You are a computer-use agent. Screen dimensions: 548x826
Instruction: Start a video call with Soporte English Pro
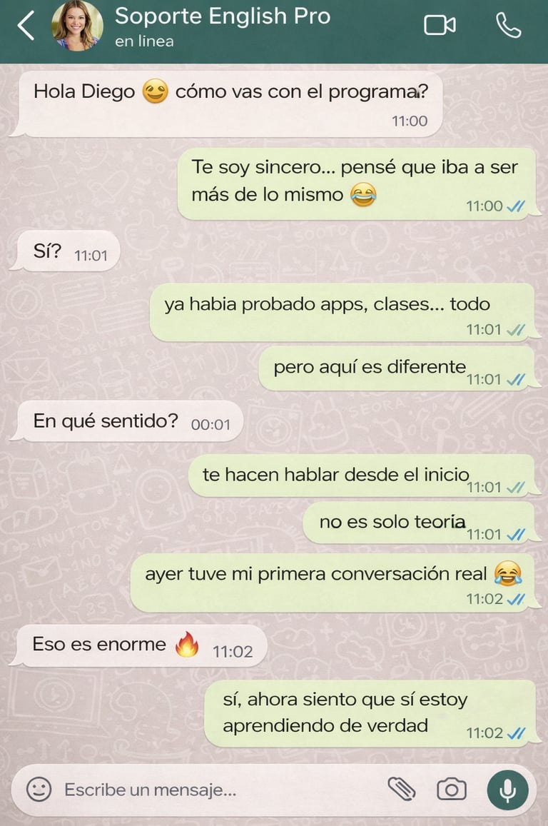[440, 25]
